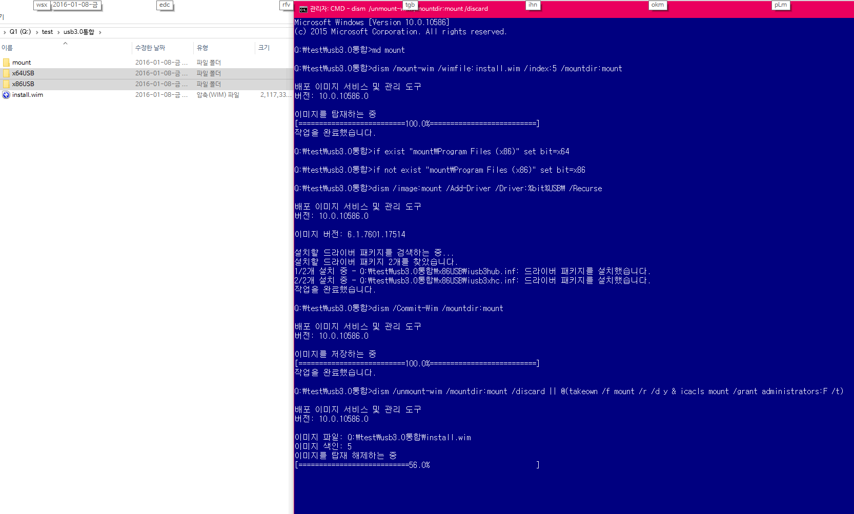Click the 파일 폴더 type of mount

[209, 63]
